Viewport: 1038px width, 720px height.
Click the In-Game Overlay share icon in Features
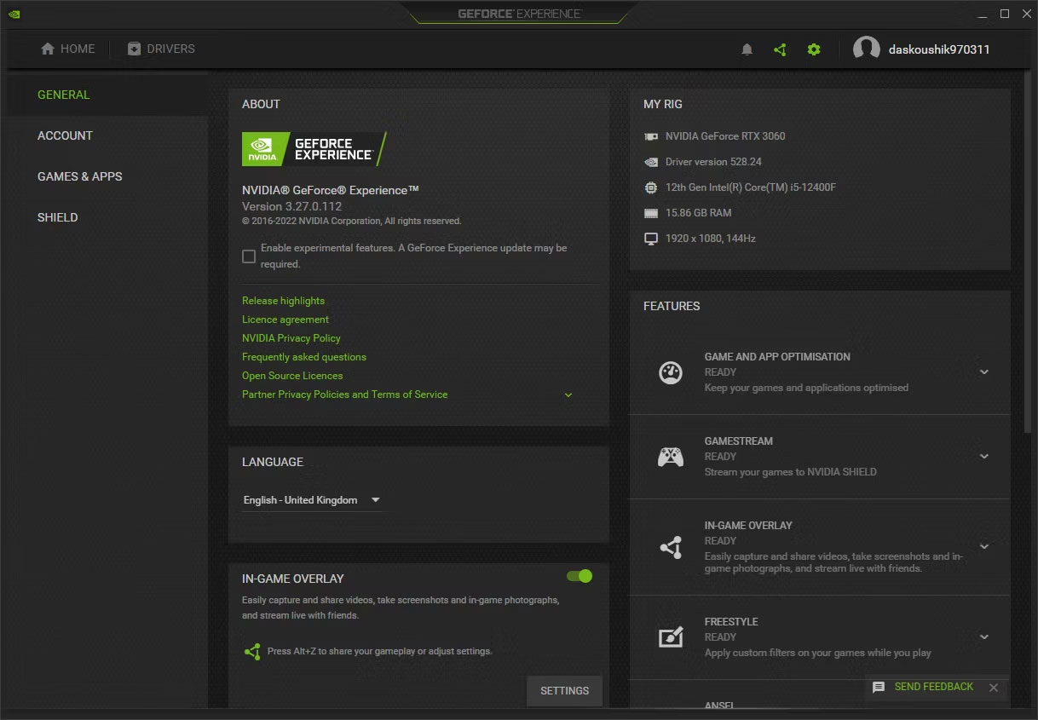click(671, 547)
